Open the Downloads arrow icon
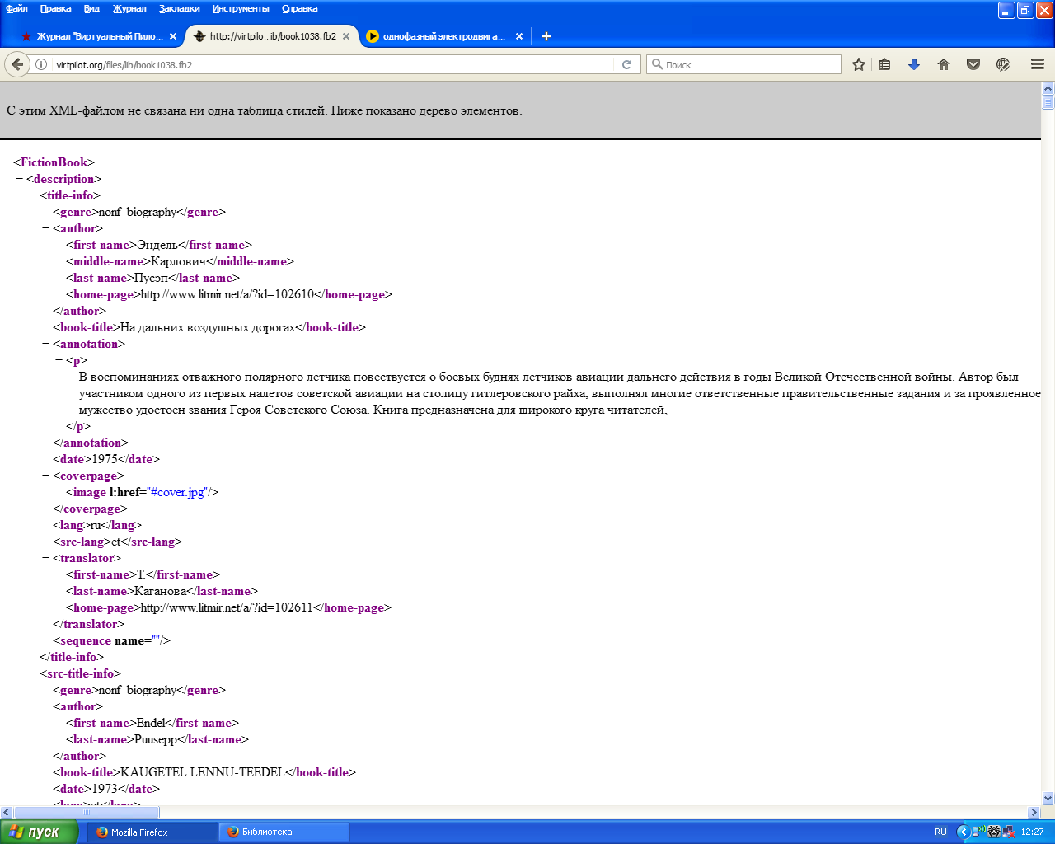The image size is (1055, 844). pyautogui.click(x=914, y=64)
